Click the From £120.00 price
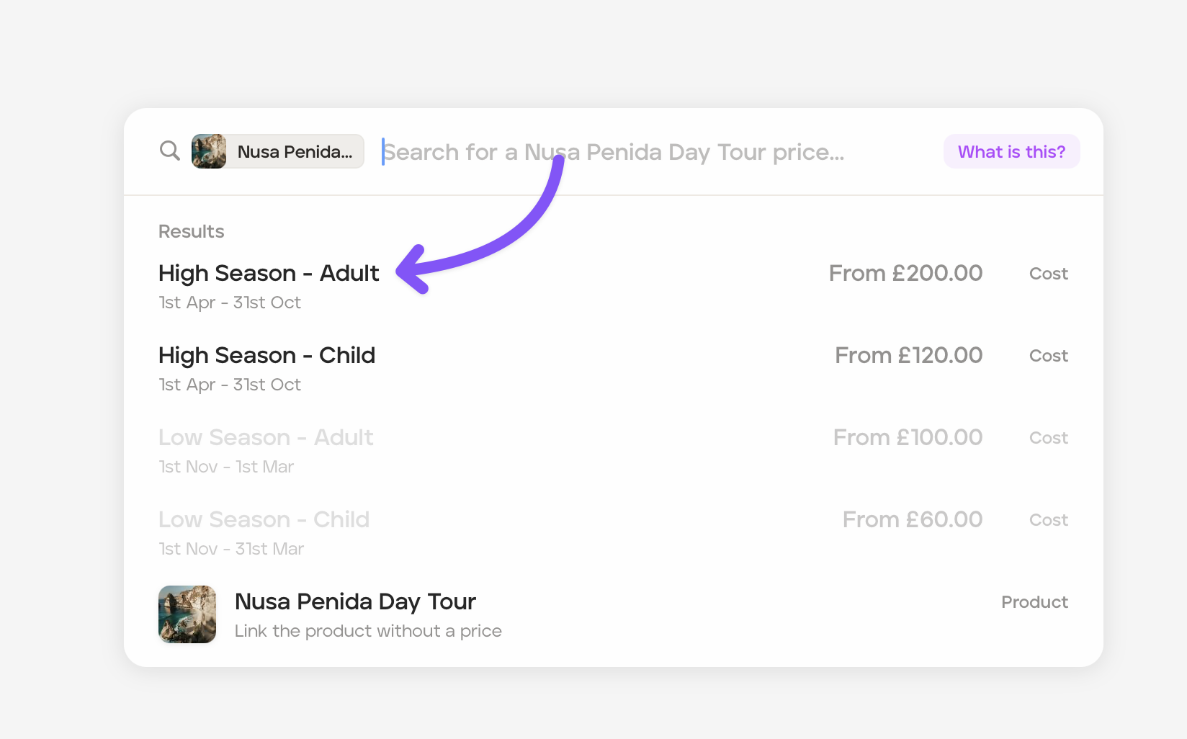This screenshot has height=739, width=1187. (908, 356)
